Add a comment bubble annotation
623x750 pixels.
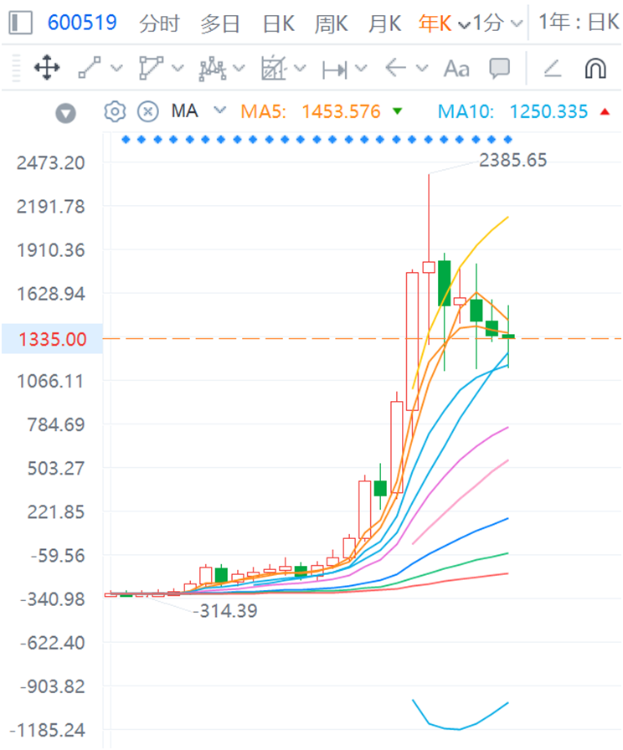click(500, 69)
